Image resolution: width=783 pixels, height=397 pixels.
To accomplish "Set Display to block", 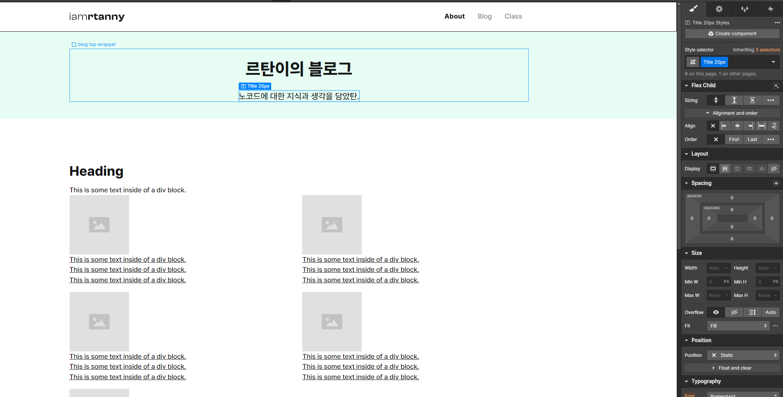I will (713, 169).
